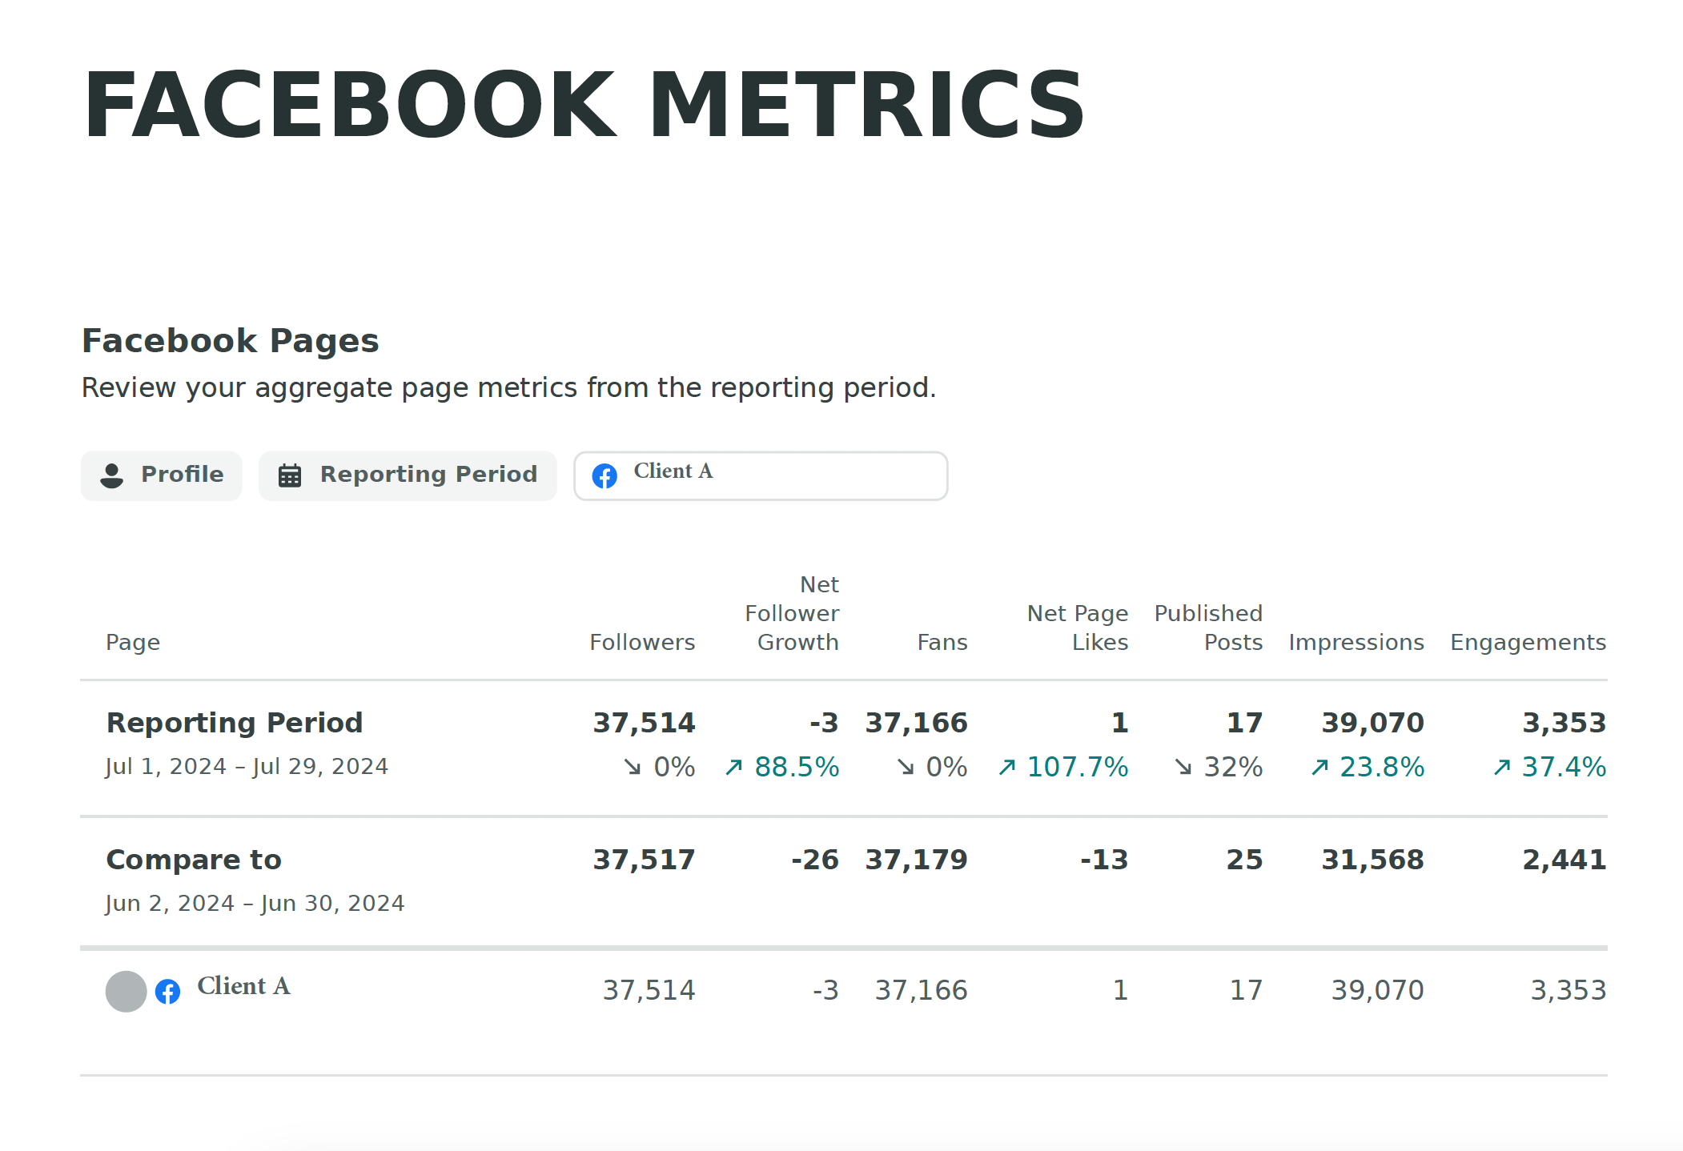Sort by Published Posts column header

pos(1208,628)
